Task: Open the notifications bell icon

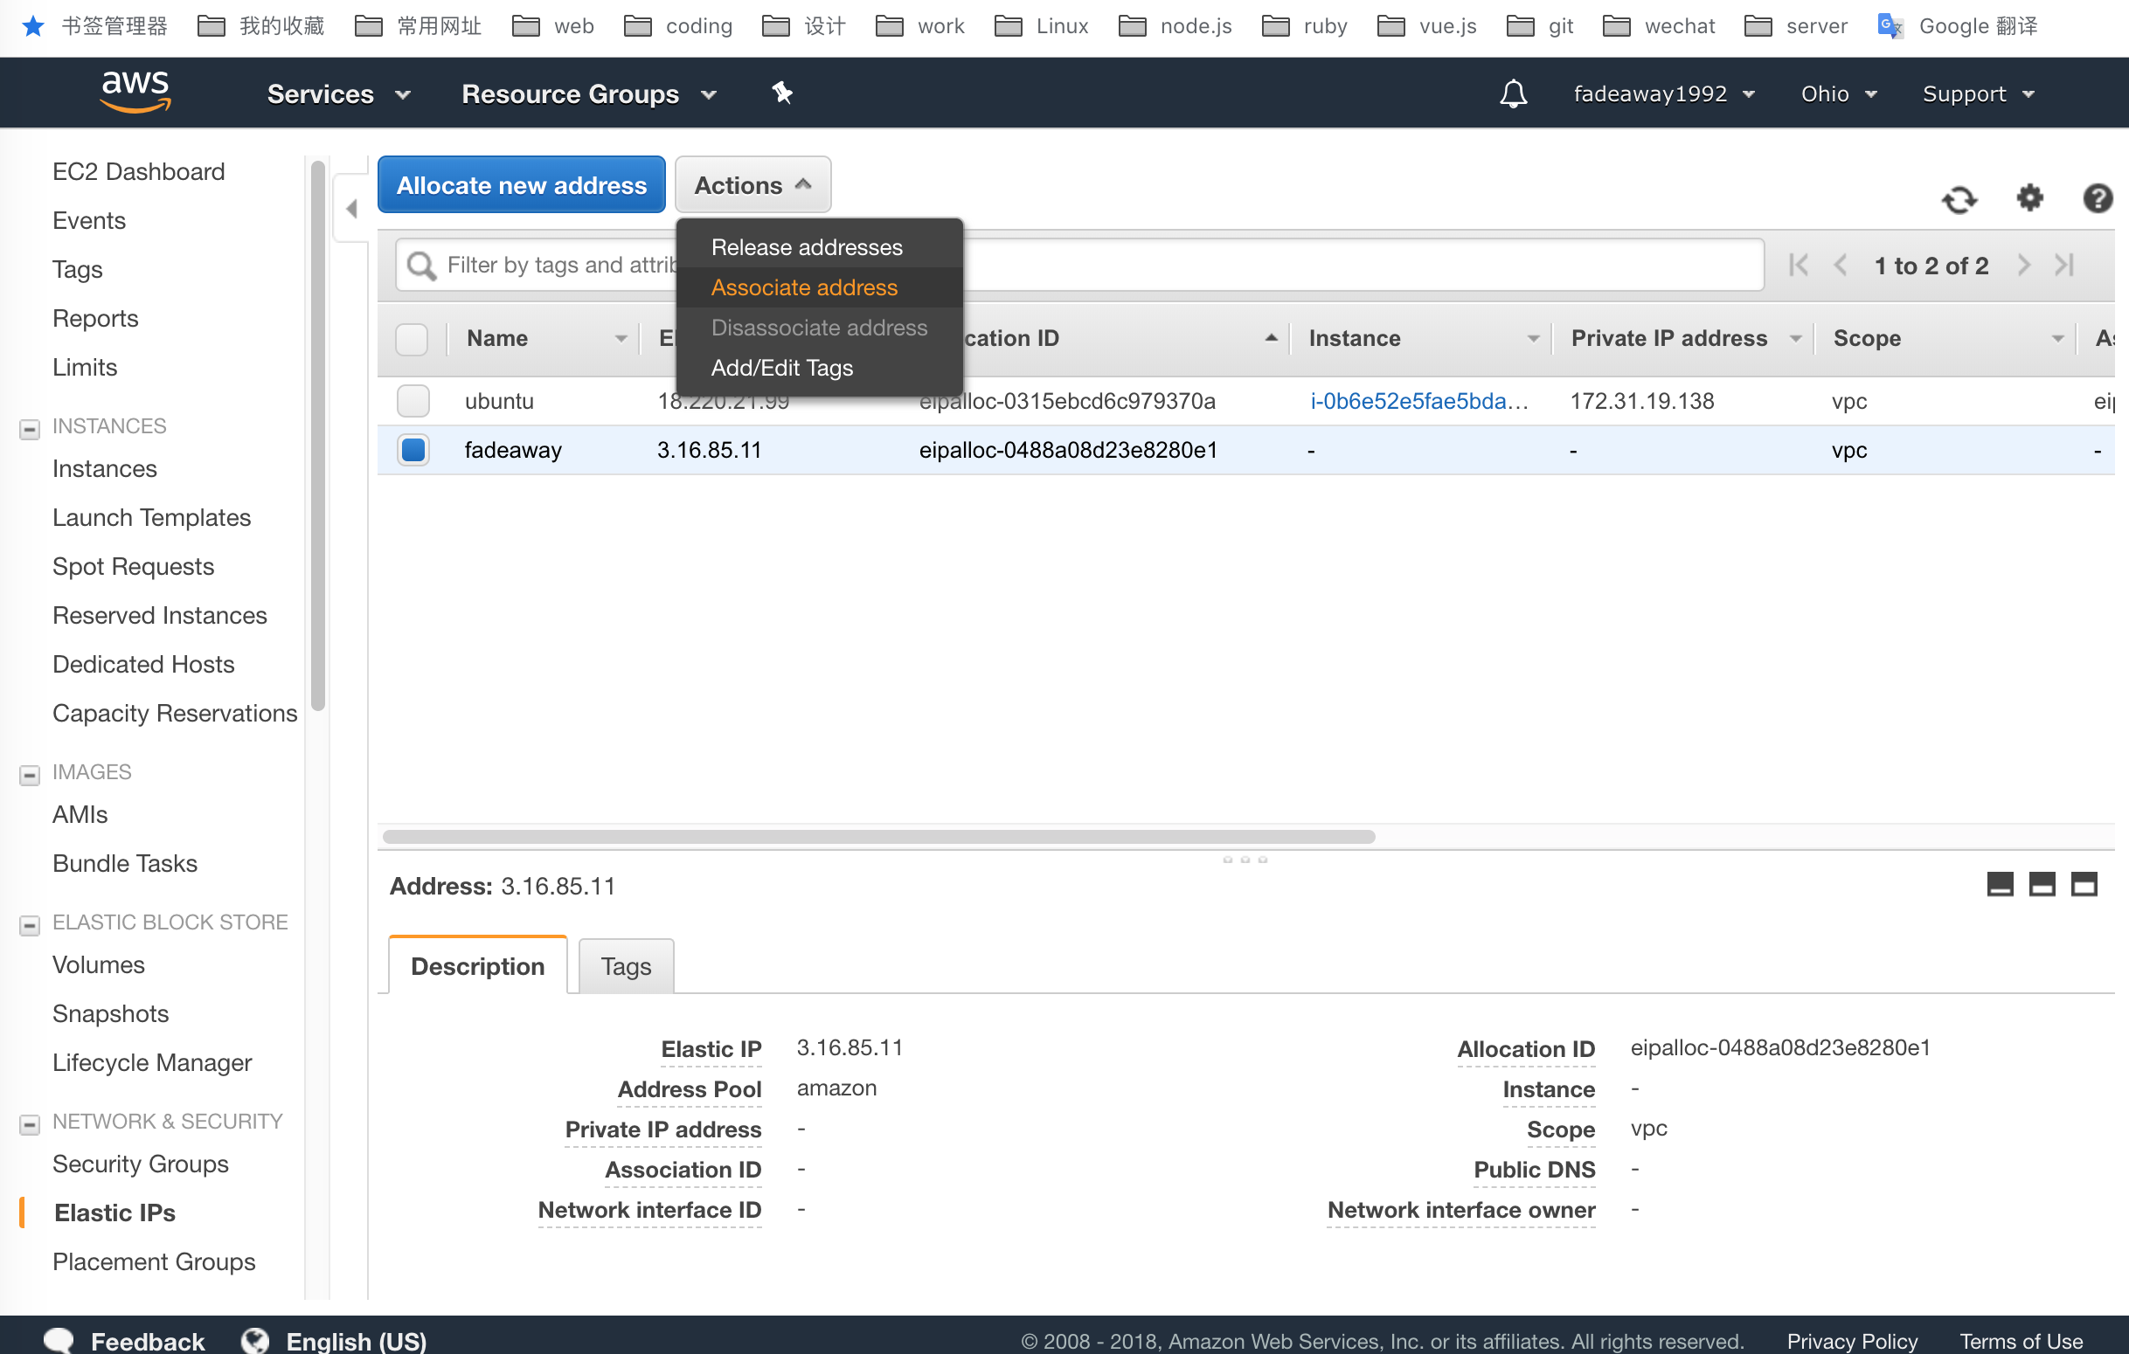Action: coord(1513,93)
